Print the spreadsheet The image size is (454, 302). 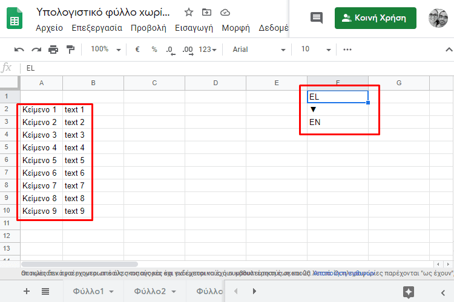pos(53,50)
